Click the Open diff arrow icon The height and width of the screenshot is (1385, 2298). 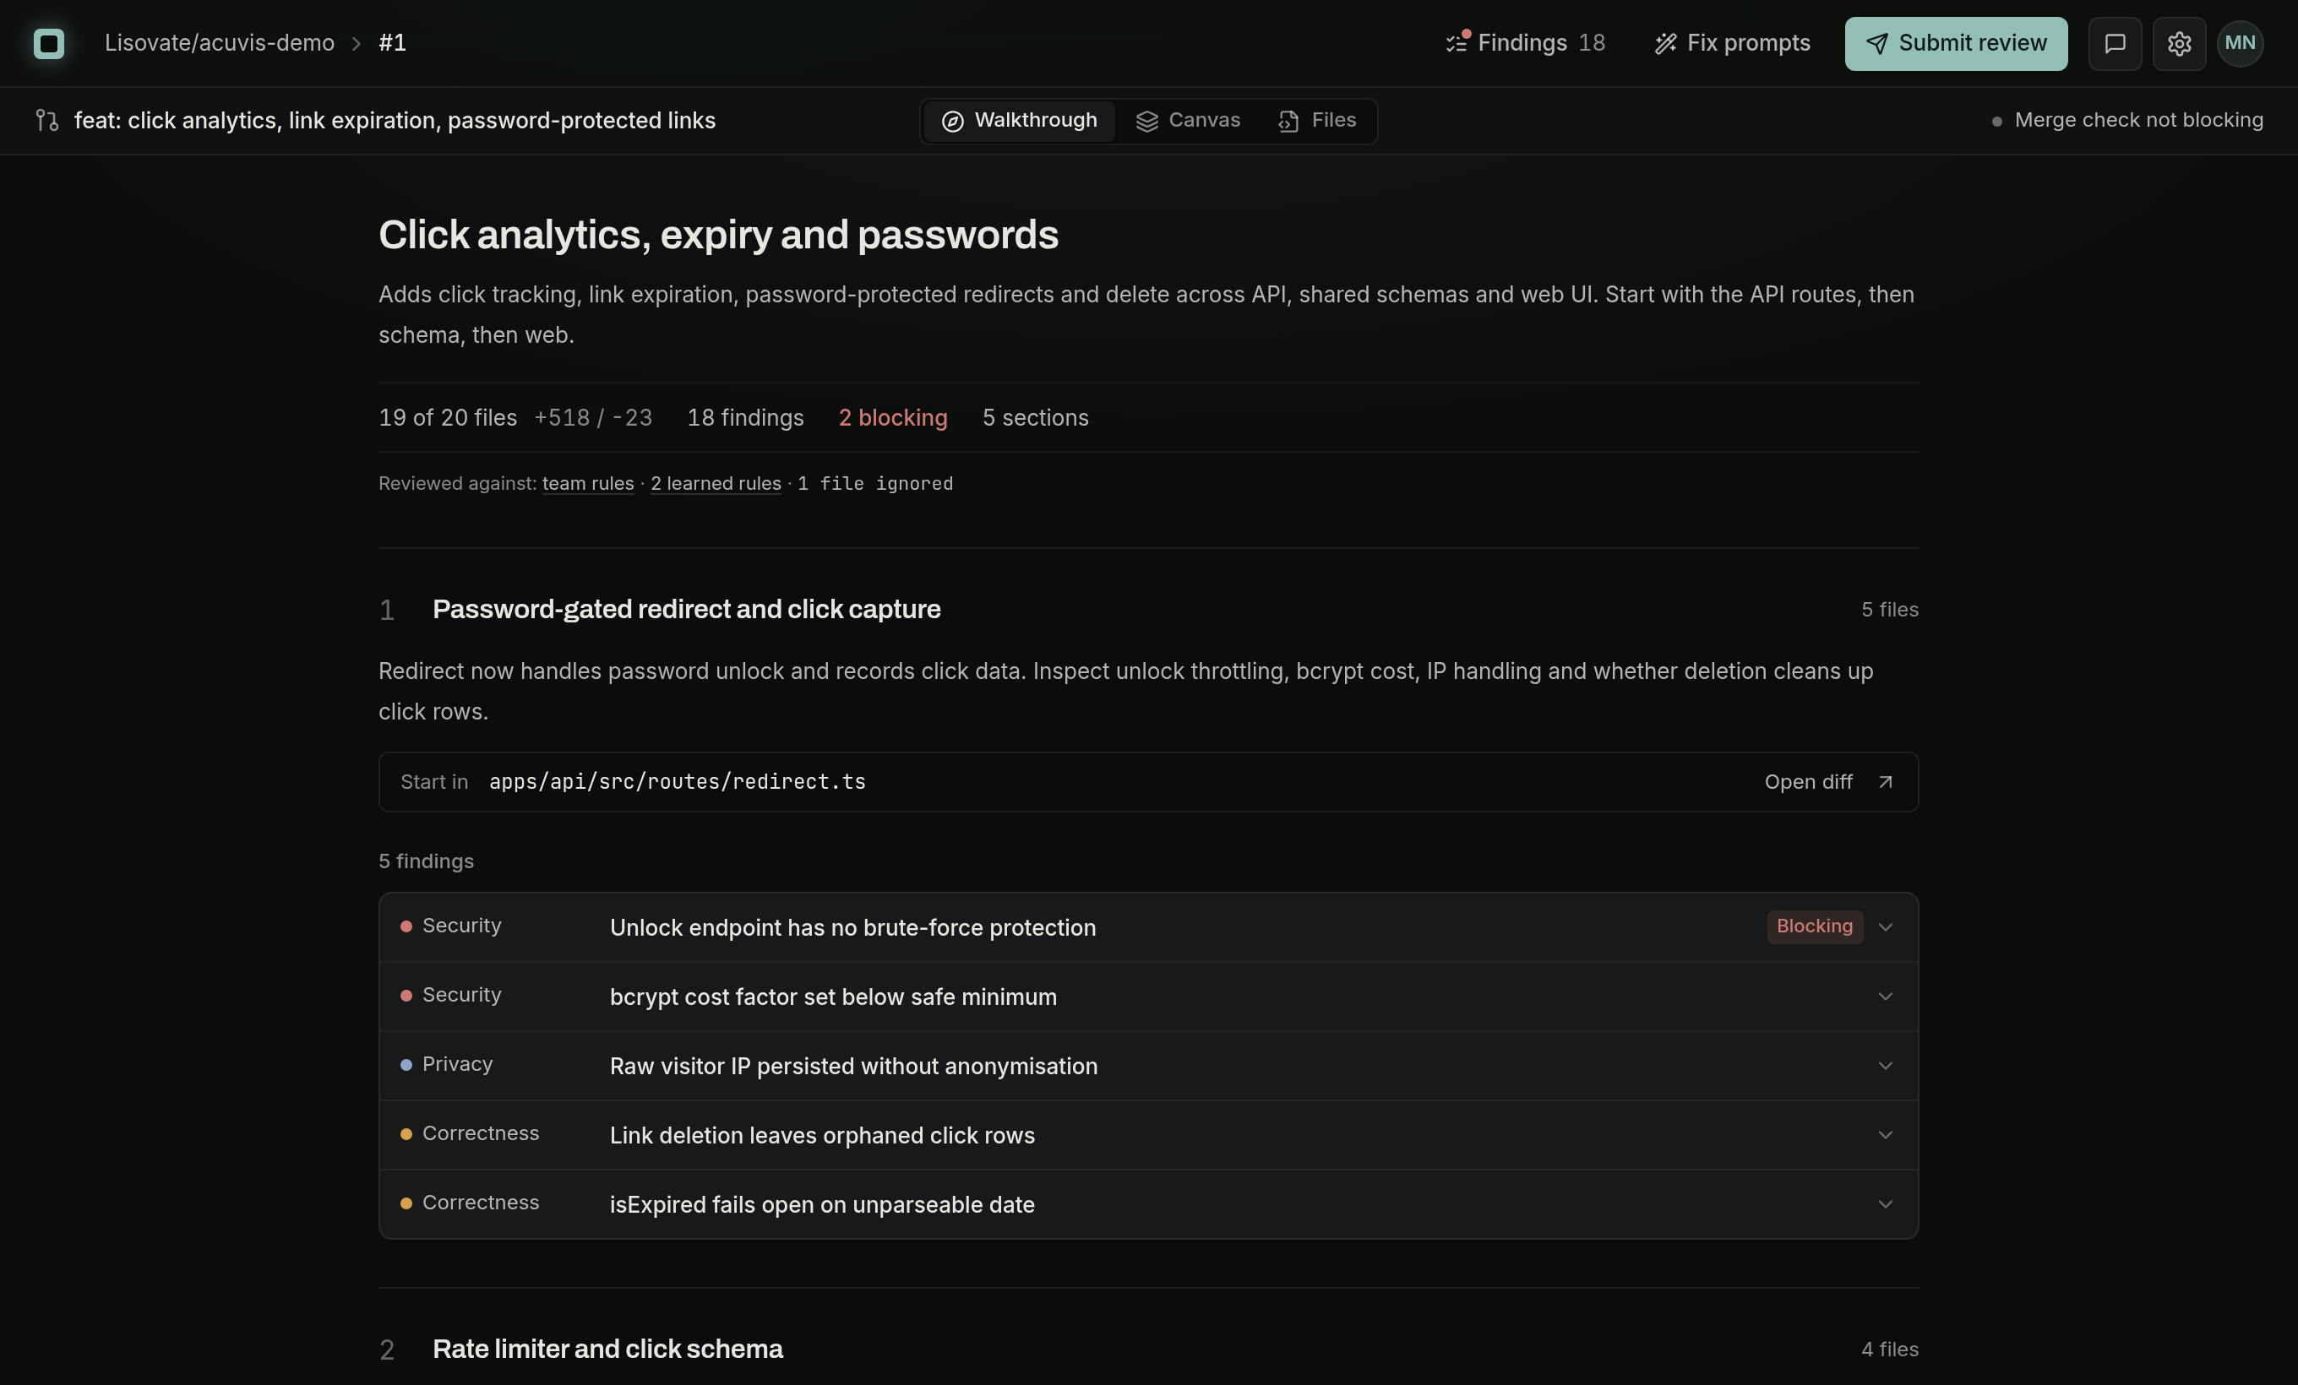pos(1885,782)
